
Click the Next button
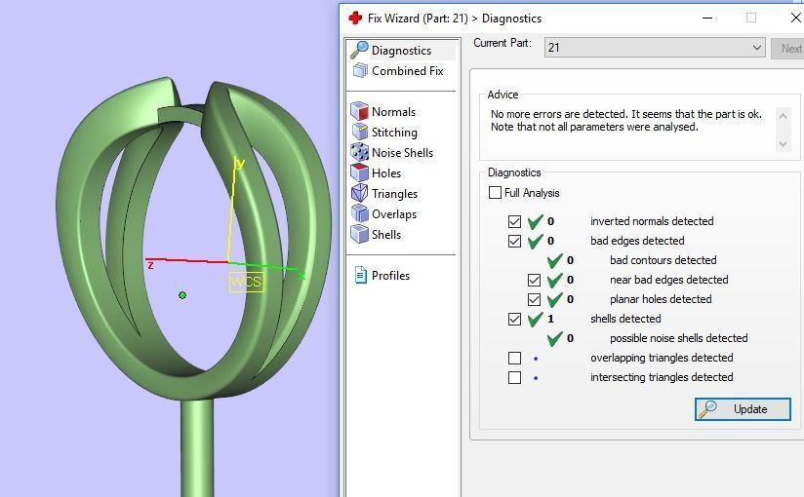pos(788,48)
